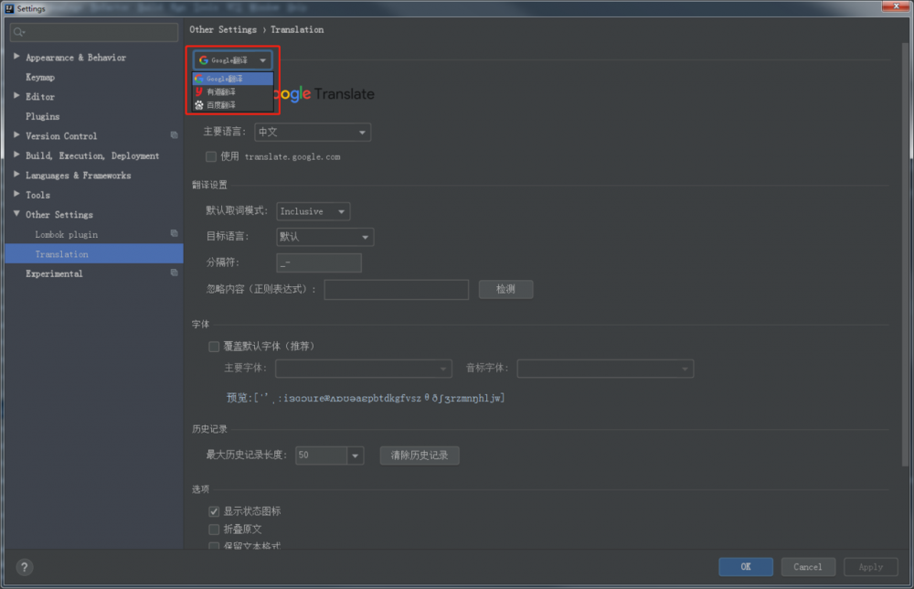Check the 折叠原文 checkbox
Screen dimensions: 914x589
tap(213, 529)
